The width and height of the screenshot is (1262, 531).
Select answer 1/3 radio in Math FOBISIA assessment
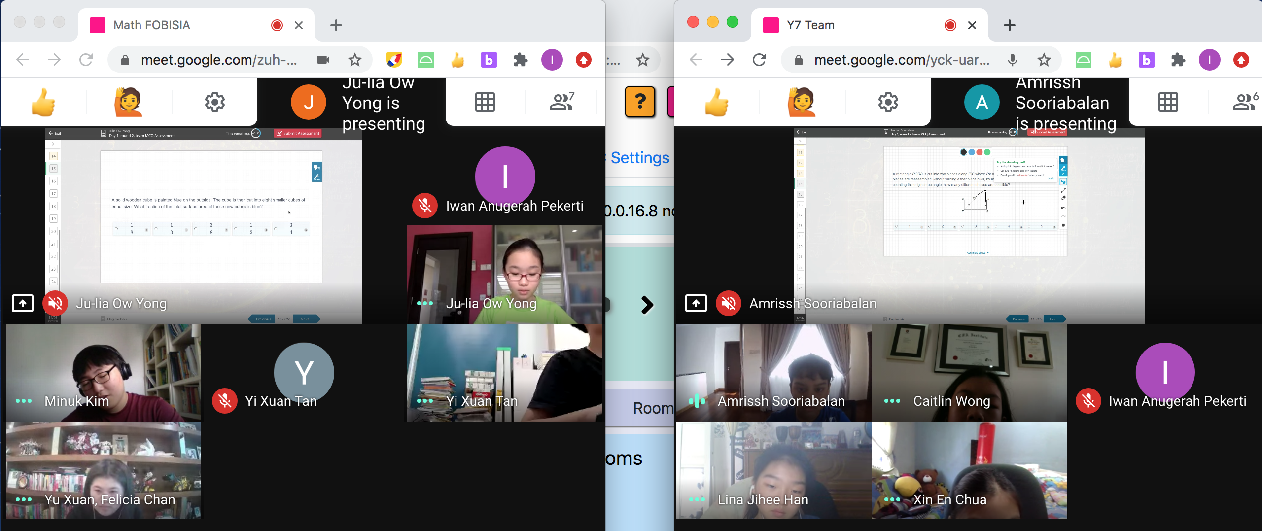[156, 229]
